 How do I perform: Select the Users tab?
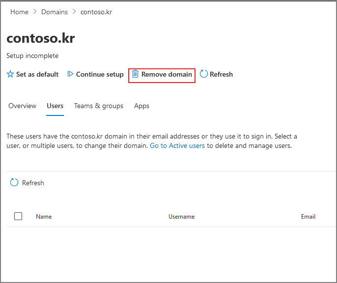(x=55, y=106)
